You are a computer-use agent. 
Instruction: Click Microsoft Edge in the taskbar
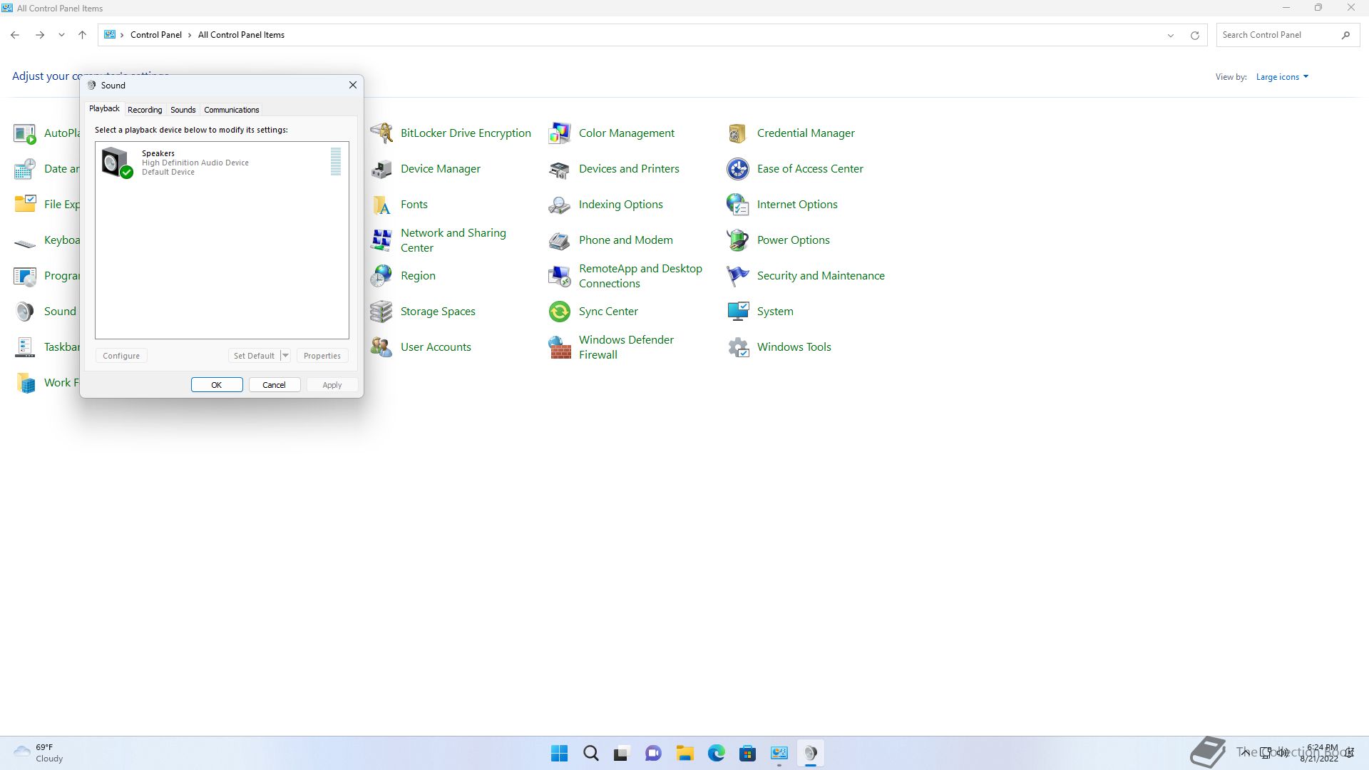click(716, 753)
